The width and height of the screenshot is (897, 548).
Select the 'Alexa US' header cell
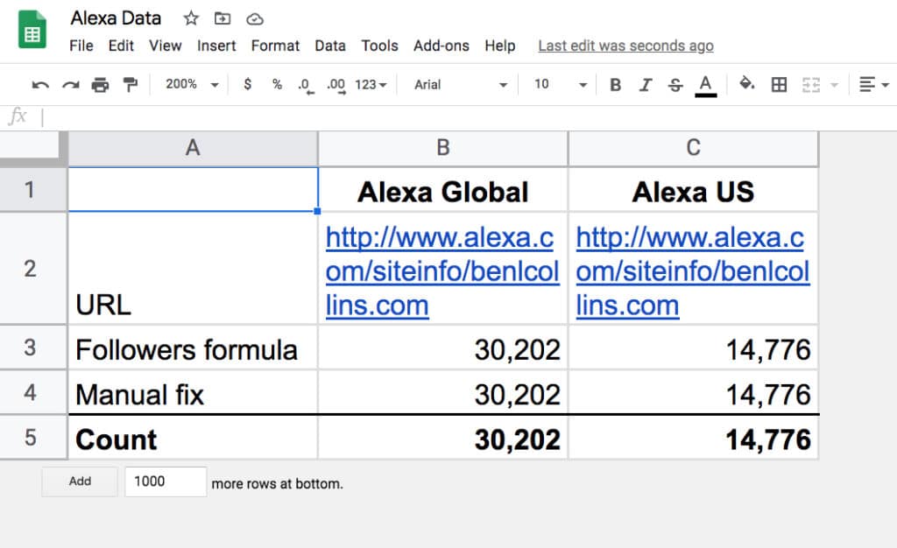click(694, 190)
